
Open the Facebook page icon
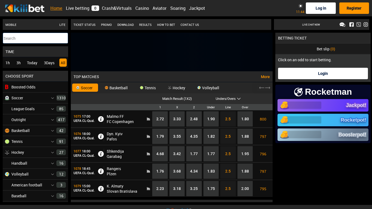pos(352,24)
